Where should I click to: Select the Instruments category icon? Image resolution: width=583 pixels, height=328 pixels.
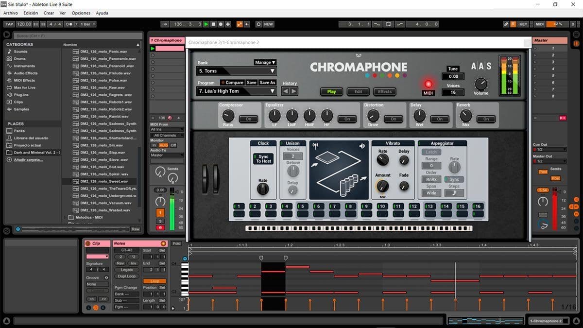click(x=8, y=66)
